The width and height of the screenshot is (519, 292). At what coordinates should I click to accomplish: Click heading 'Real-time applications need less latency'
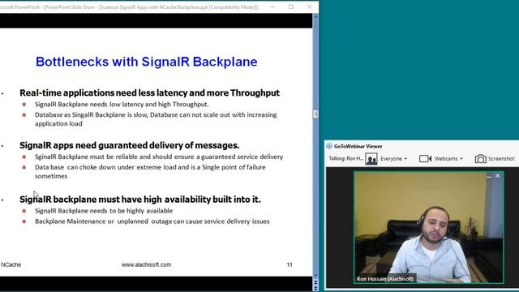(149, 92)
